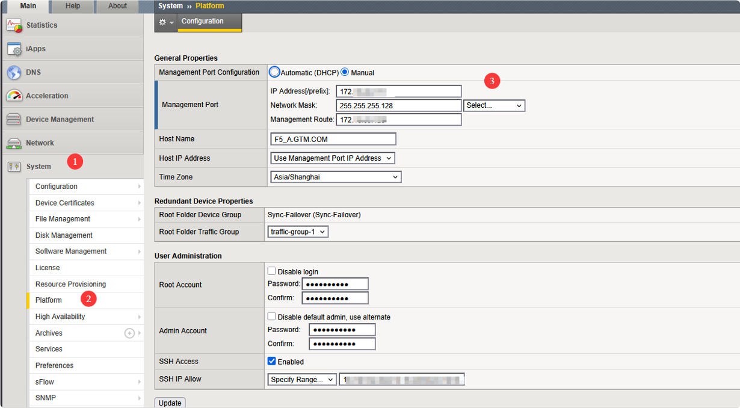Click the IP Address/prefix input field
Screen dimensions: 740x408
[399, 91]
